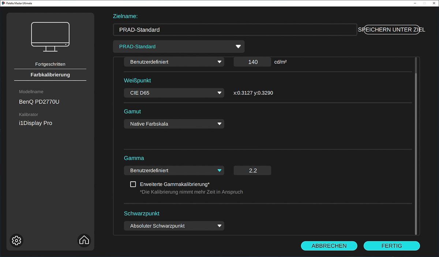The image size is (439, 257).
Task: Click the gamma 2.2 value field
Action: [x=252, y=170]
